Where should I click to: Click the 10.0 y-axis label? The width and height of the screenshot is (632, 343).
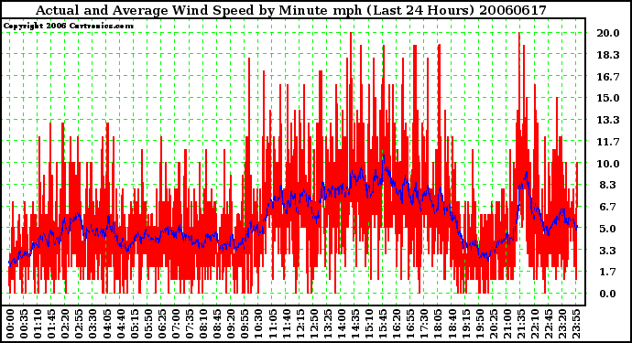tap(608, 164)
